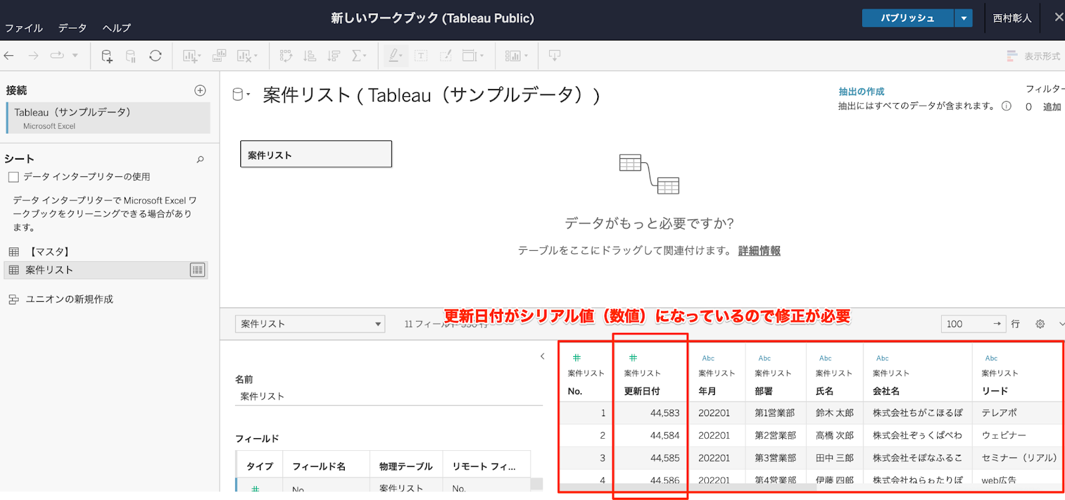This screenshot has height=500, width=1065.
Task: Click the row count field showing 100
Action: tap(973, 324)
